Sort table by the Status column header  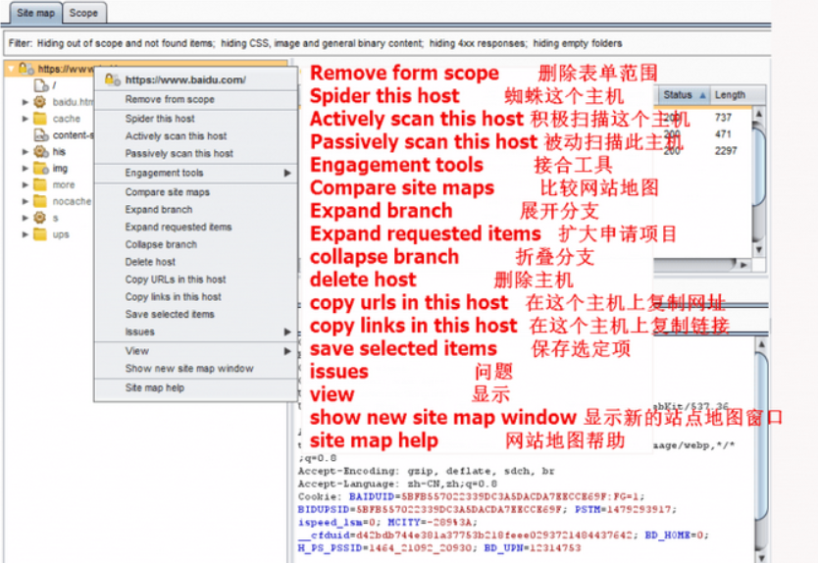(681, 95)
